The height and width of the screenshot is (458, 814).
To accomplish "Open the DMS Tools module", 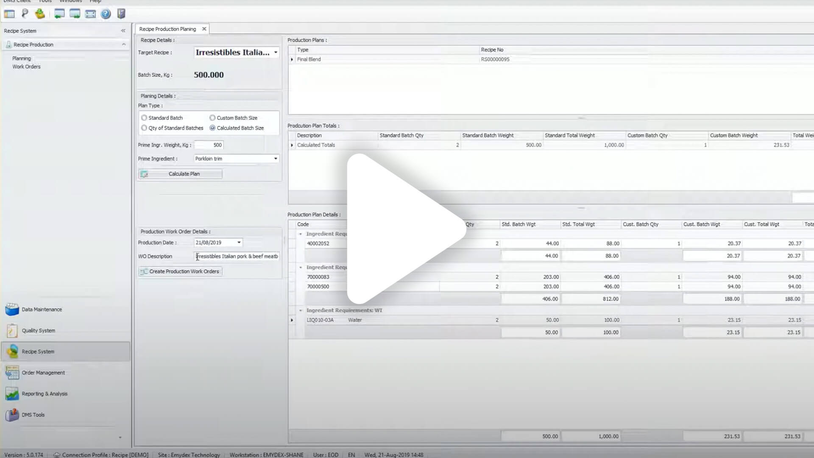I will pos(33,415).
